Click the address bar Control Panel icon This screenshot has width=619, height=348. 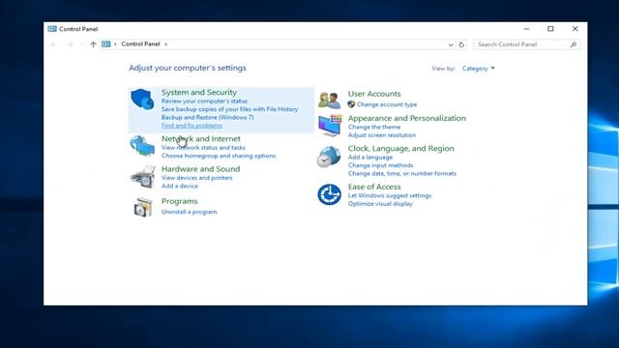(x=105, y=44)
